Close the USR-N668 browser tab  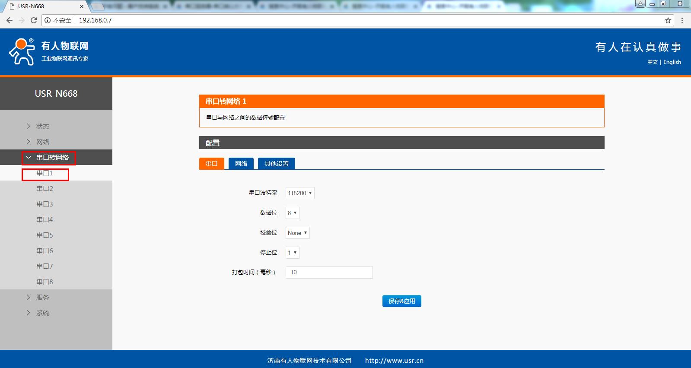[x=81, y=6]
